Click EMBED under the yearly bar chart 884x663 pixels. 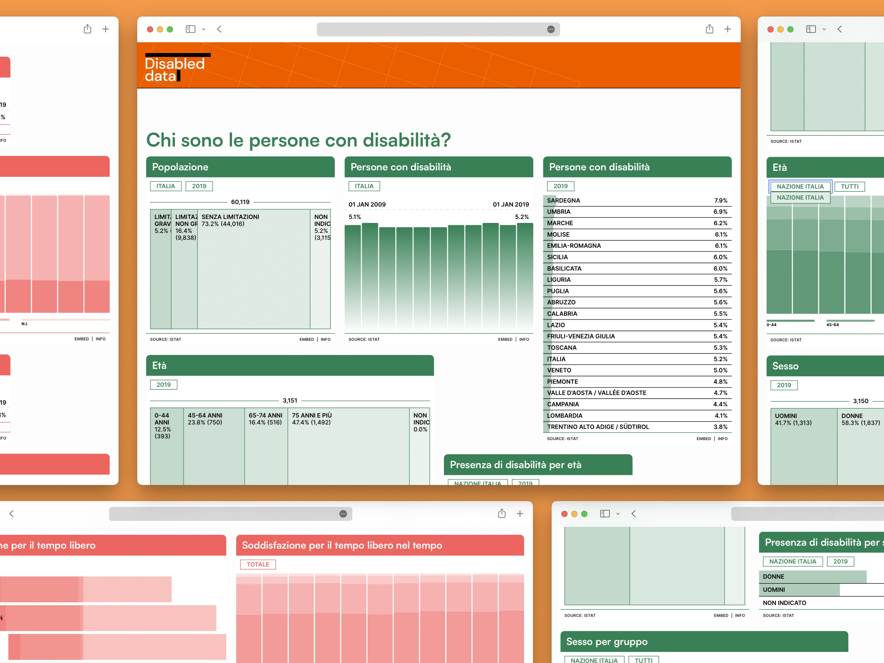click(505, 340)
